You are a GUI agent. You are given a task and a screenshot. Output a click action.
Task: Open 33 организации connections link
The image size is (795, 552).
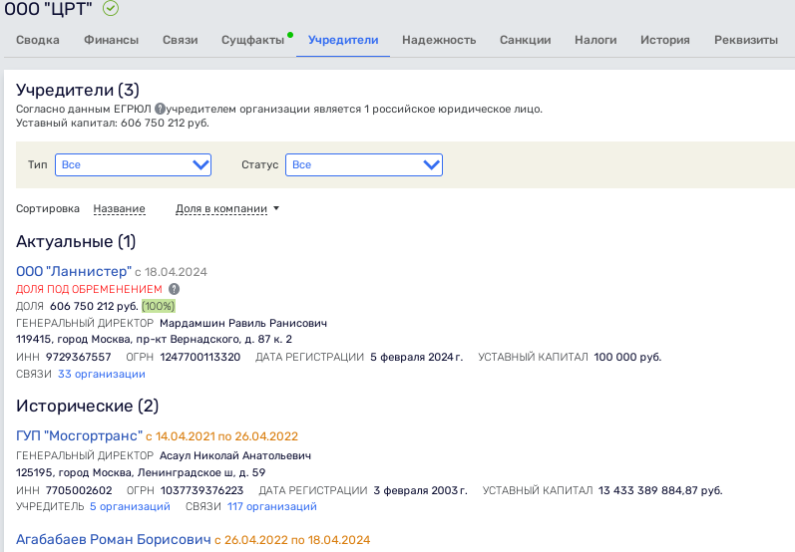click(x=102, y=374)
